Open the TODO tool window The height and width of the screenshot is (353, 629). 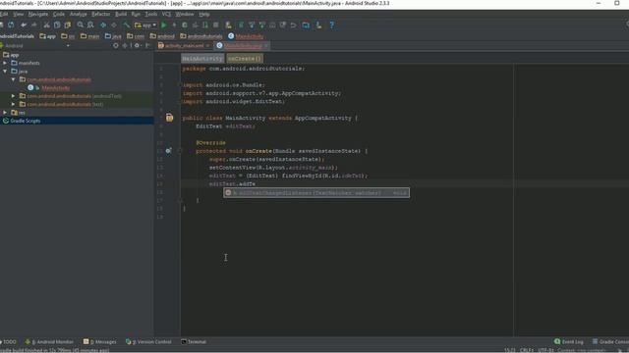click(x=9, y=342)
